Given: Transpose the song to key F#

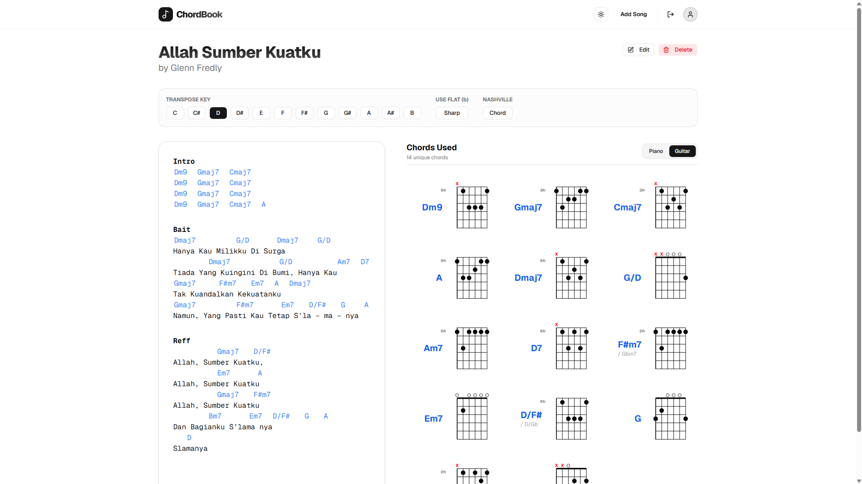Looking at the screenshot, I should tap(305, 113).
